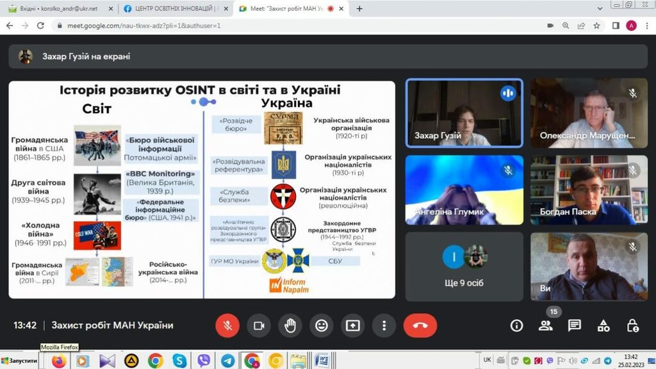The height and width of the screenshot is (369, 656).
Task: Unmute the microphone in Meet
Action: click(227, 325)
